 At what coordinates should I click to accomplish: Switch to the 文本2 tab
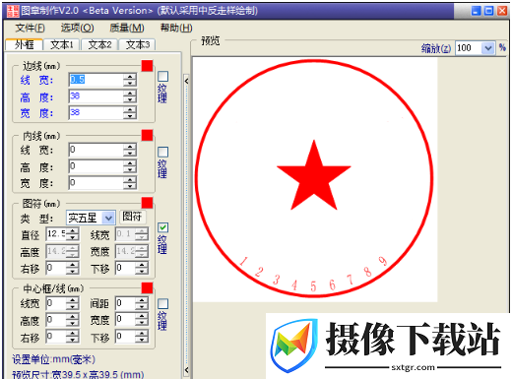(99, 44)
